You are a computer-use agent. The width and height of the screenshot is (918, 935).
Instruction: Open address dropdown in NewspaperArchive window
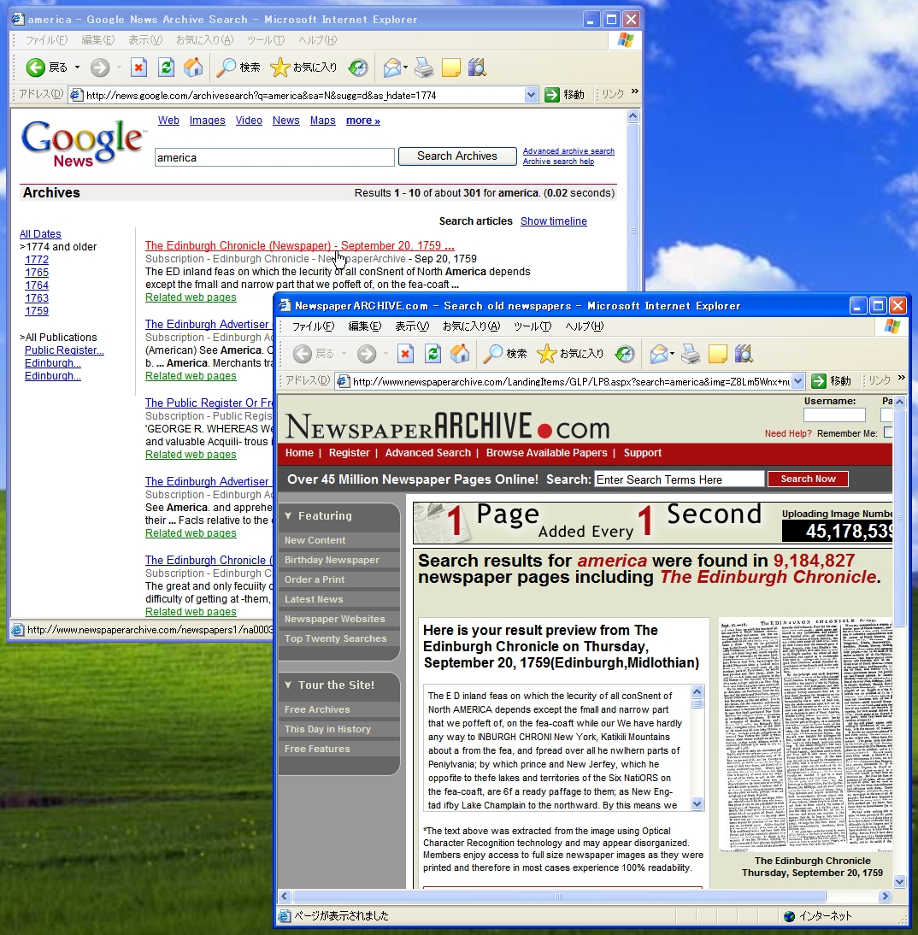click(x=797, y=381)
